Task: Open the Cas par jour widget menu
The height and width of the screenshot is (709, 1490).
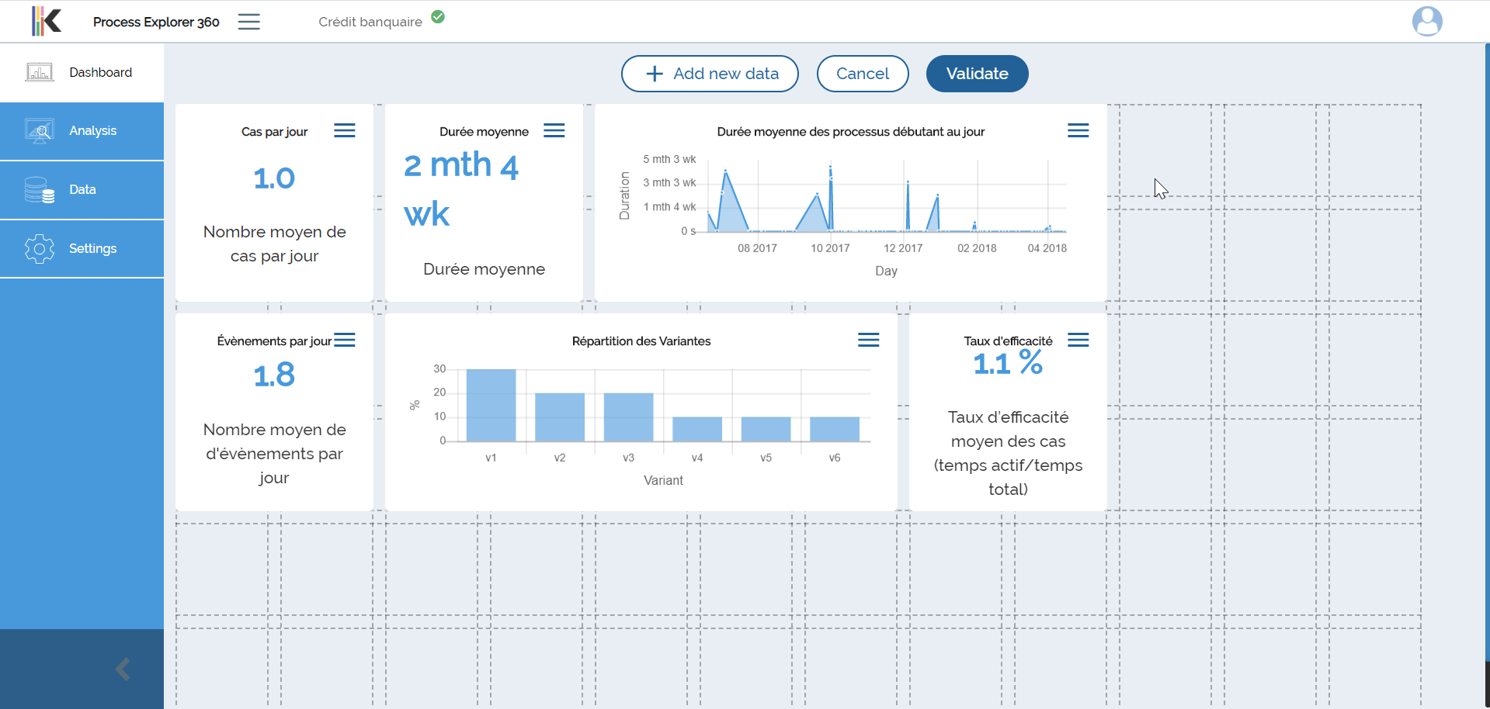Action: pos(345,130)
